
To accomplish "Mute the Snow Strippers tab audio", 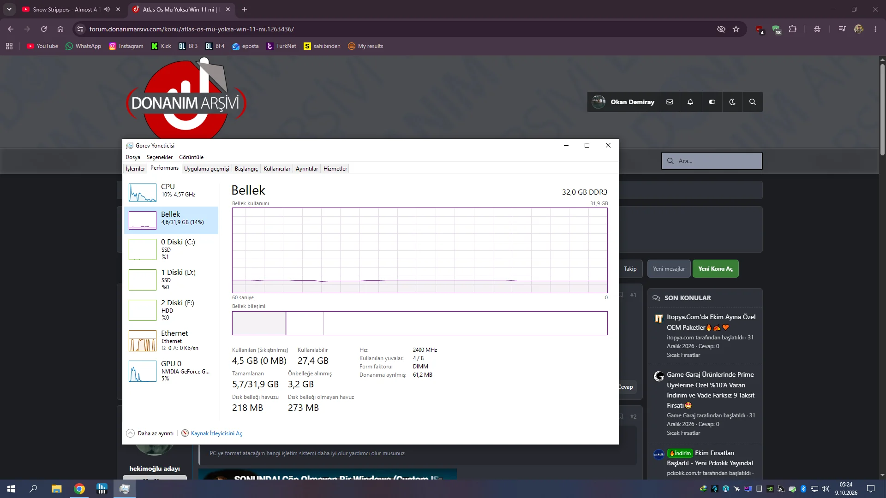I will tap(107, 9).
